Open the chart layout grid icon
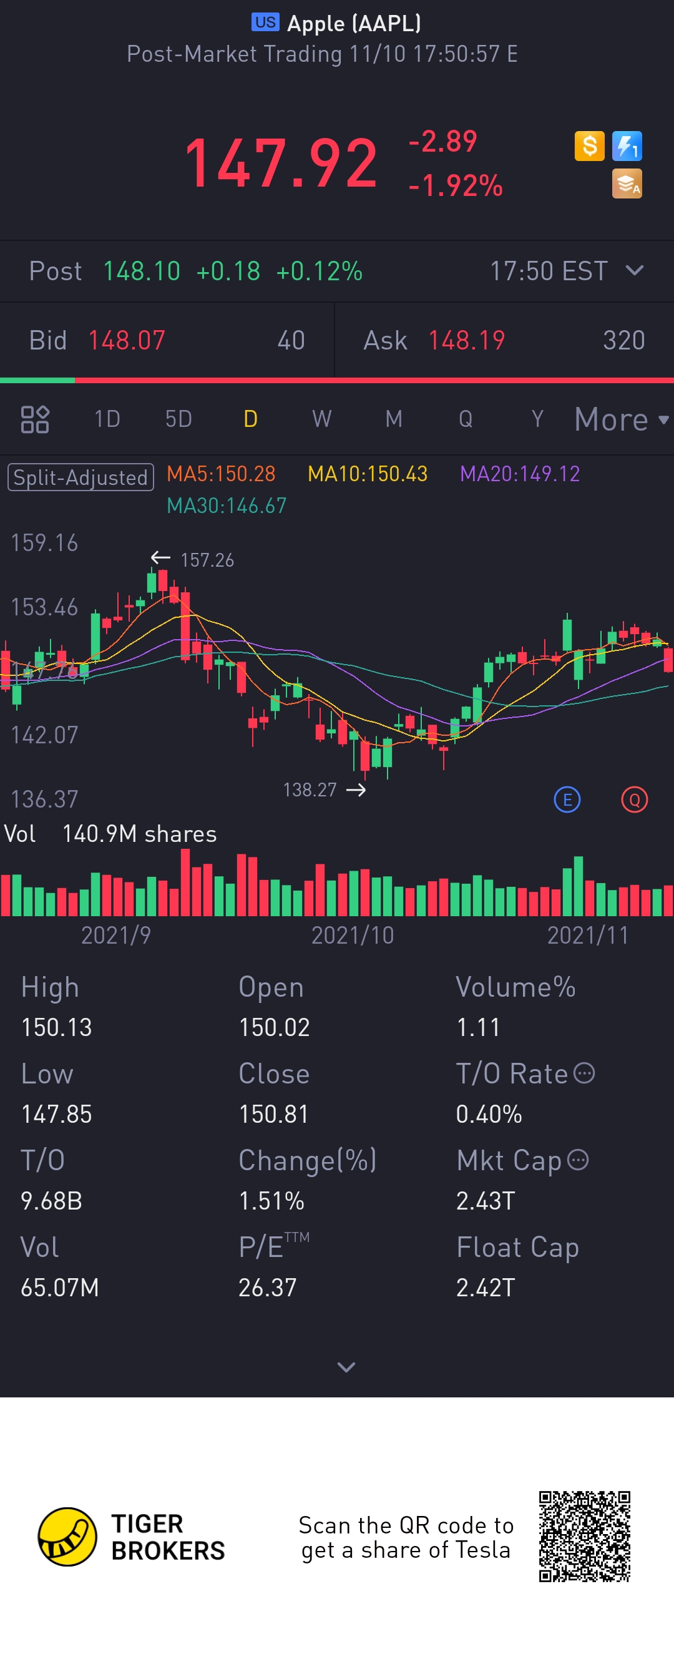674x1677 pixels. point(35,419)
